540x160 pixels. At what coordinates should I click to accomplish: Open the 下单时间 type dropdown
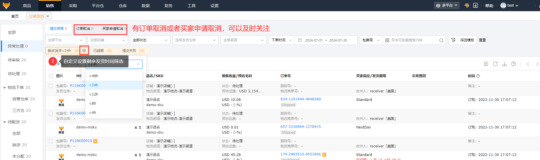(282, 40)
